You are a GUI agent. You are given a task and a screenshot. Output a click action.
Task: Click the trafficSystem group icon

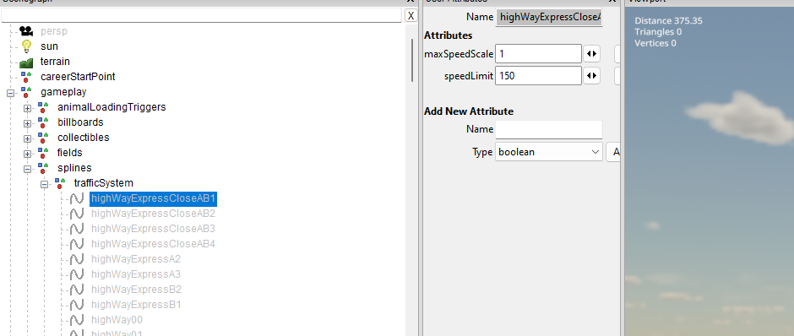click(60, 183)
